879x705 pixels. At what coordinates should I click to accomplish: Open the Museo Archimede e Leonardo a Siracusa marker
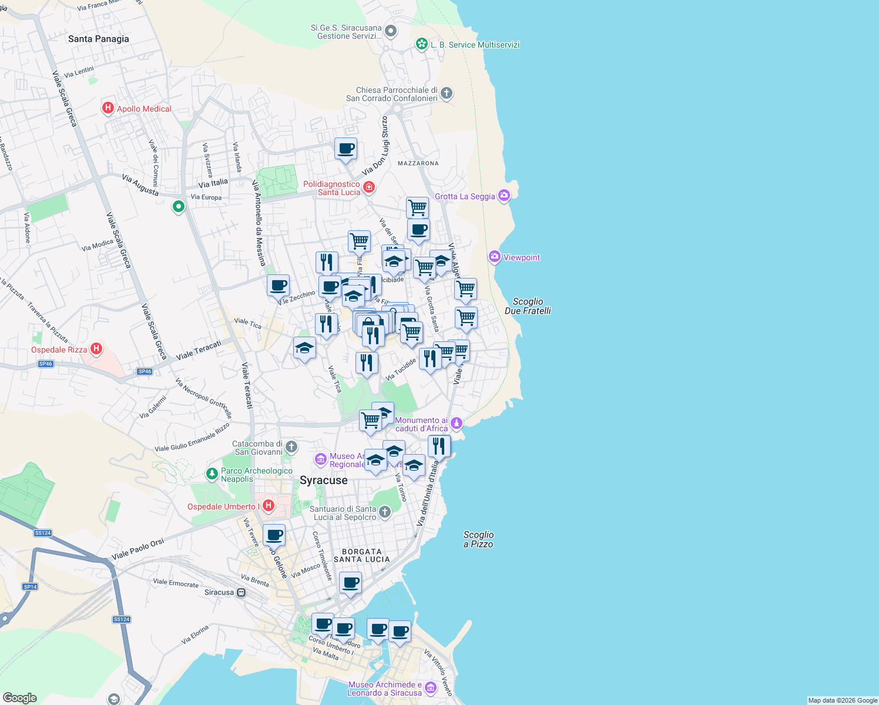pos(430,687)
